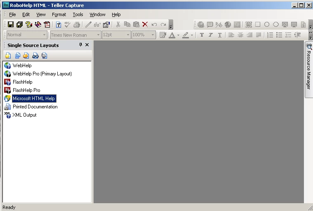The width and height of the screenshot is (313, 211).
Task: Open the 12pt font size dropdown
Action: [128, 35]
